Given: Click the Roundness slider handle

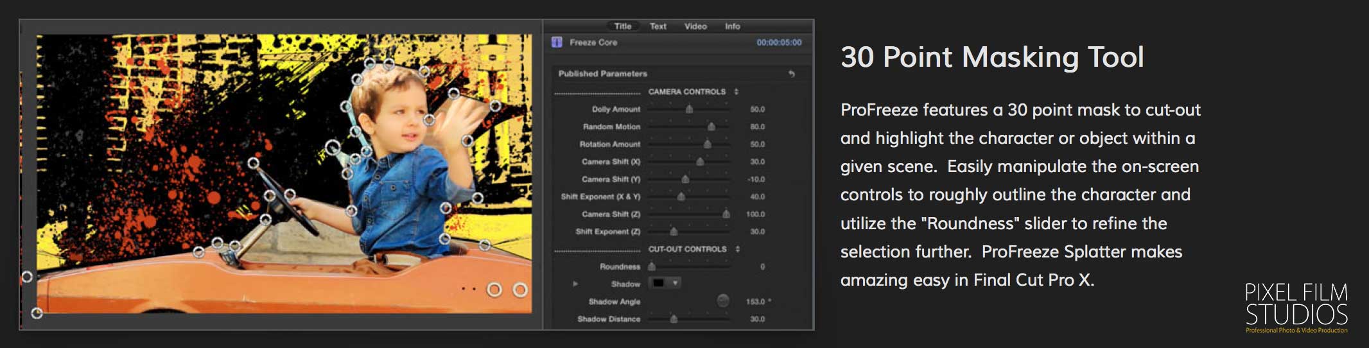Looking at the screenshot, I should 652,266.
